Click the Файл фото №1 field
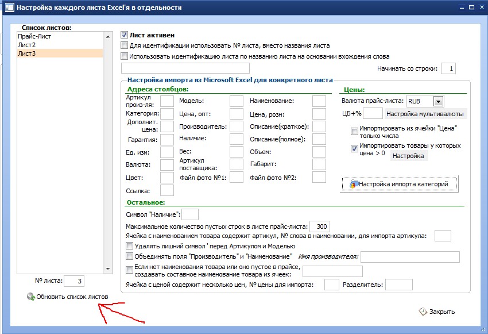Screen dimensions: 488x334 click(237, 177)
